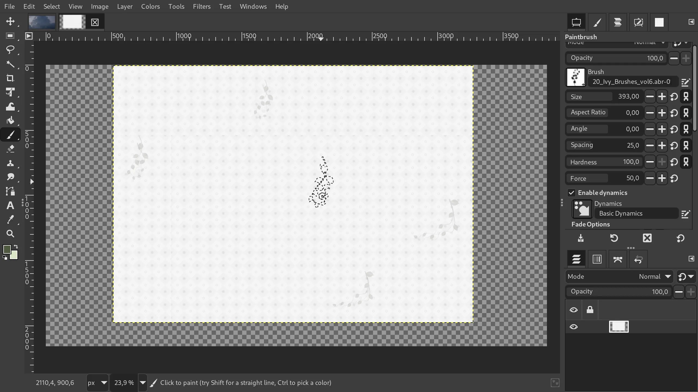Open the Zoom tool

tap(11, 234)
